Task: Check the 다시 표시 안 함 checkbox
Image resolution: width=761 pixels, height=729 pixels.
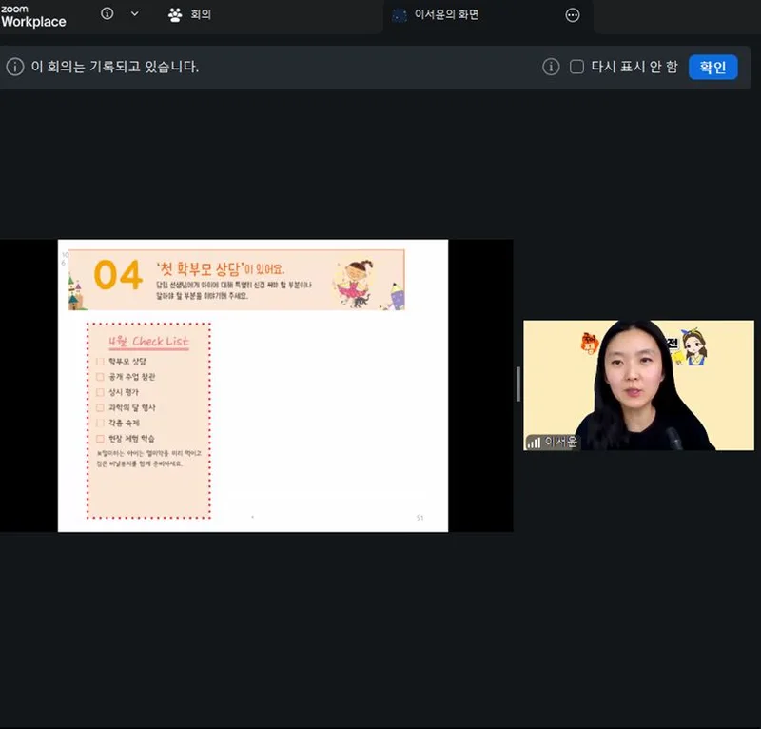Action: 576,67
